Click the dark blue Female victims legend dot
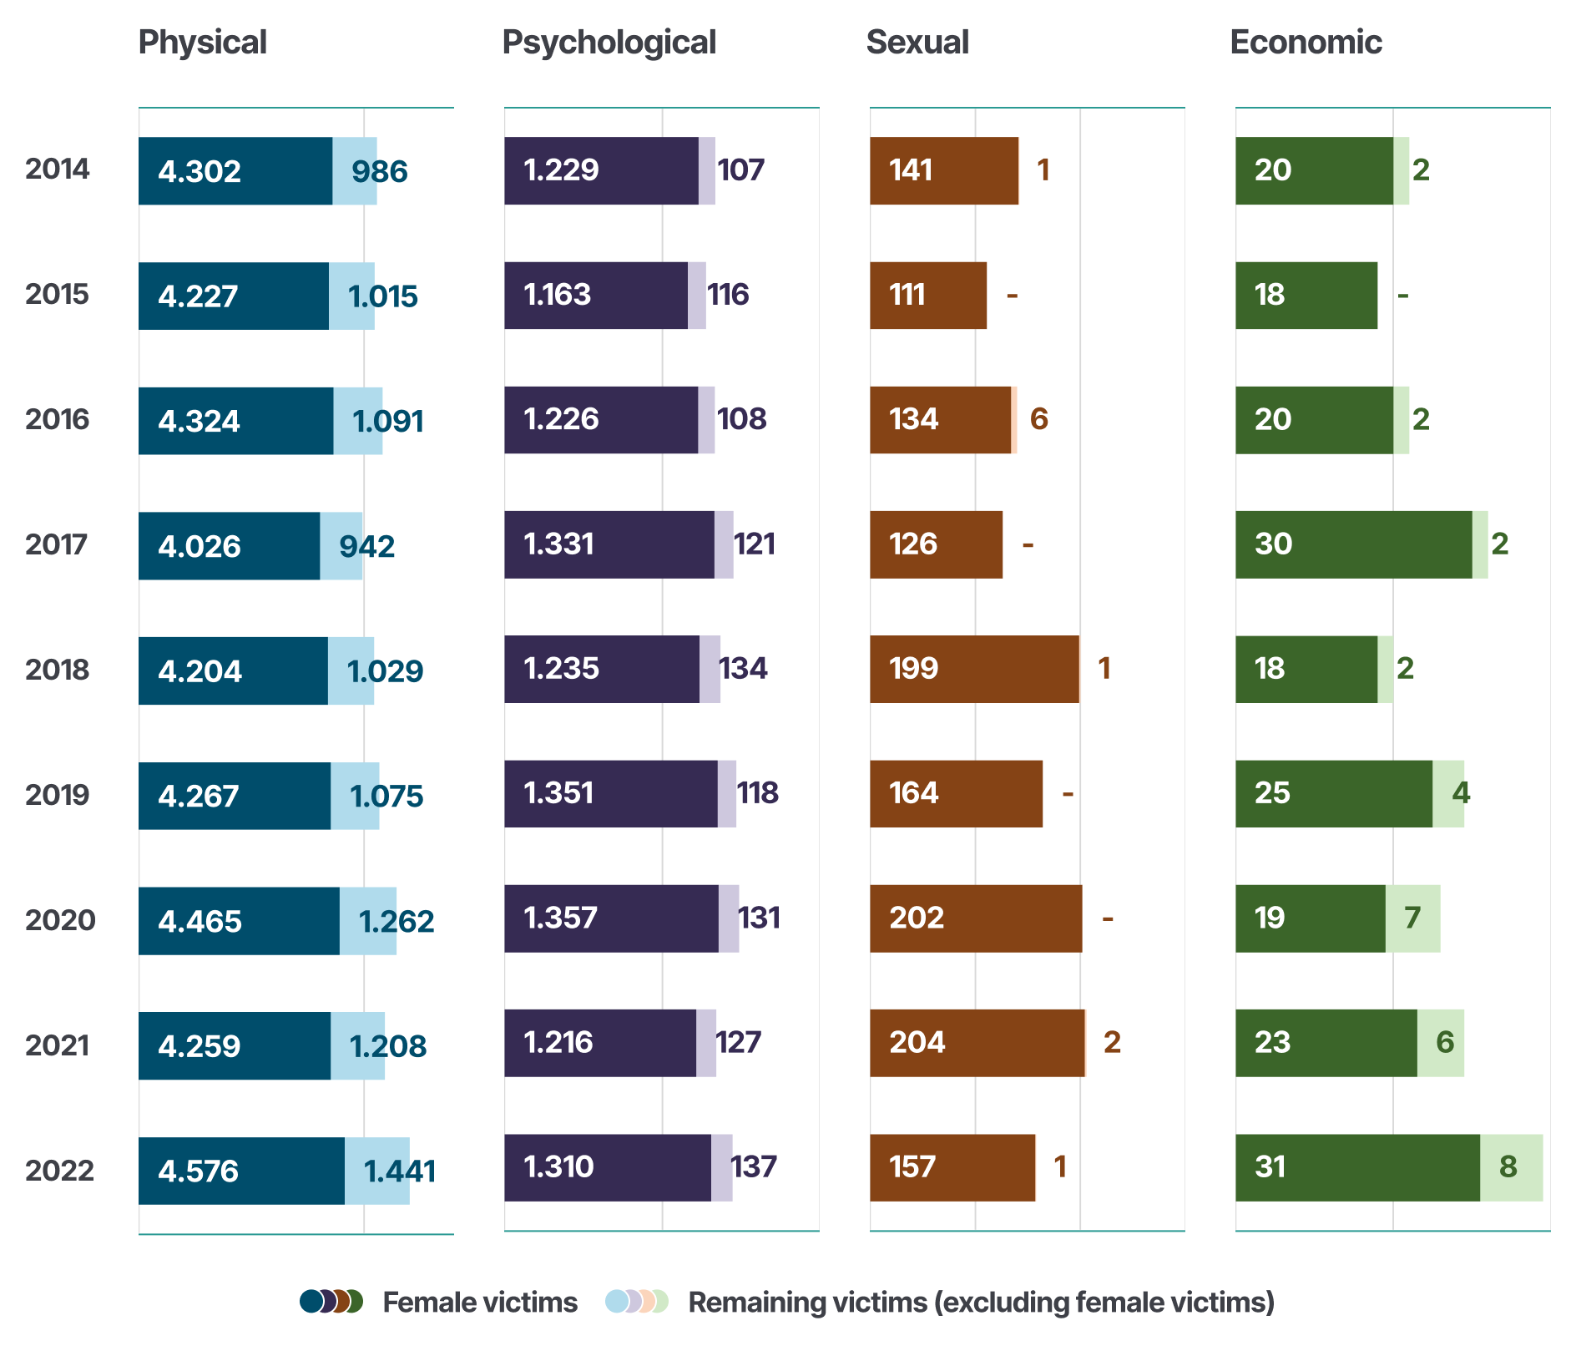 [x=311, y=1302]
